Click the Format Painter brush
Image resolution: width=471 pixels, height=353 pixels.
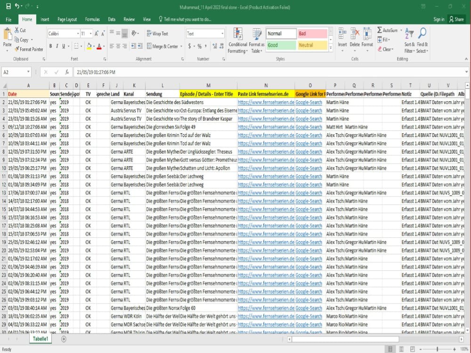pyautogui.click(x=17, y=49)
